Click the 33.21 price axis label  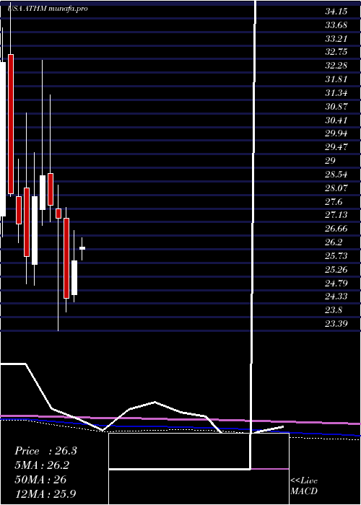[x=336, y=39]
